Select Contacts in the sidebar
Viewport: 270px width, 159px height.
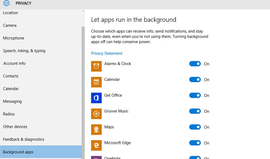pyautogui.click(x=41, y=76)
